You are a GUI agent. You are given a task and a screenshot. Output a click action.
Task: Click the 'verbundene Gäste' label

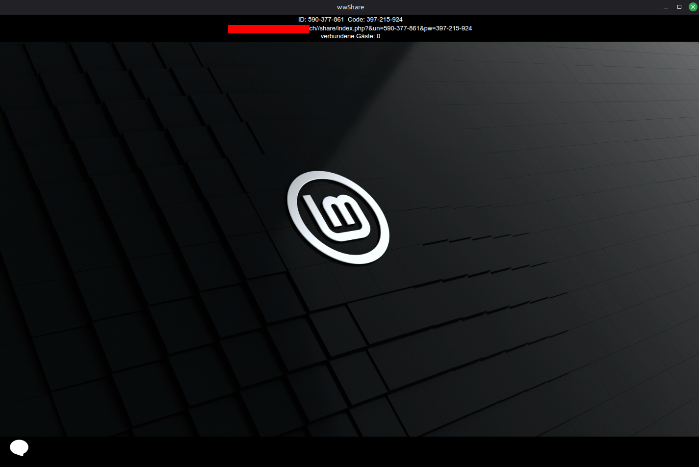347,36
